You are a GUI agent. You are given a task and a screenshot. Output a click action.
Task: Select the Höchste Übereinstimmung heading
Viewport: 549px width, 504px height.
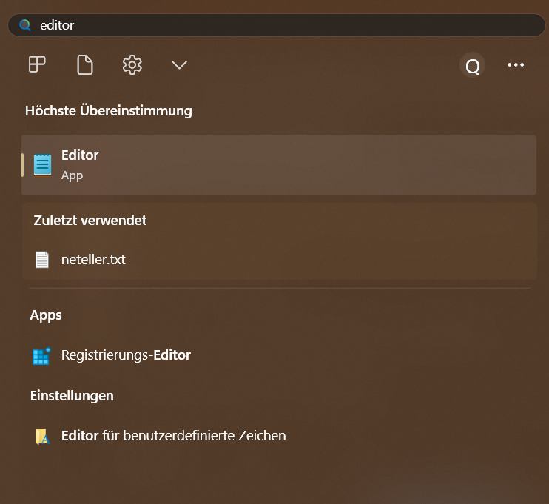109,111
